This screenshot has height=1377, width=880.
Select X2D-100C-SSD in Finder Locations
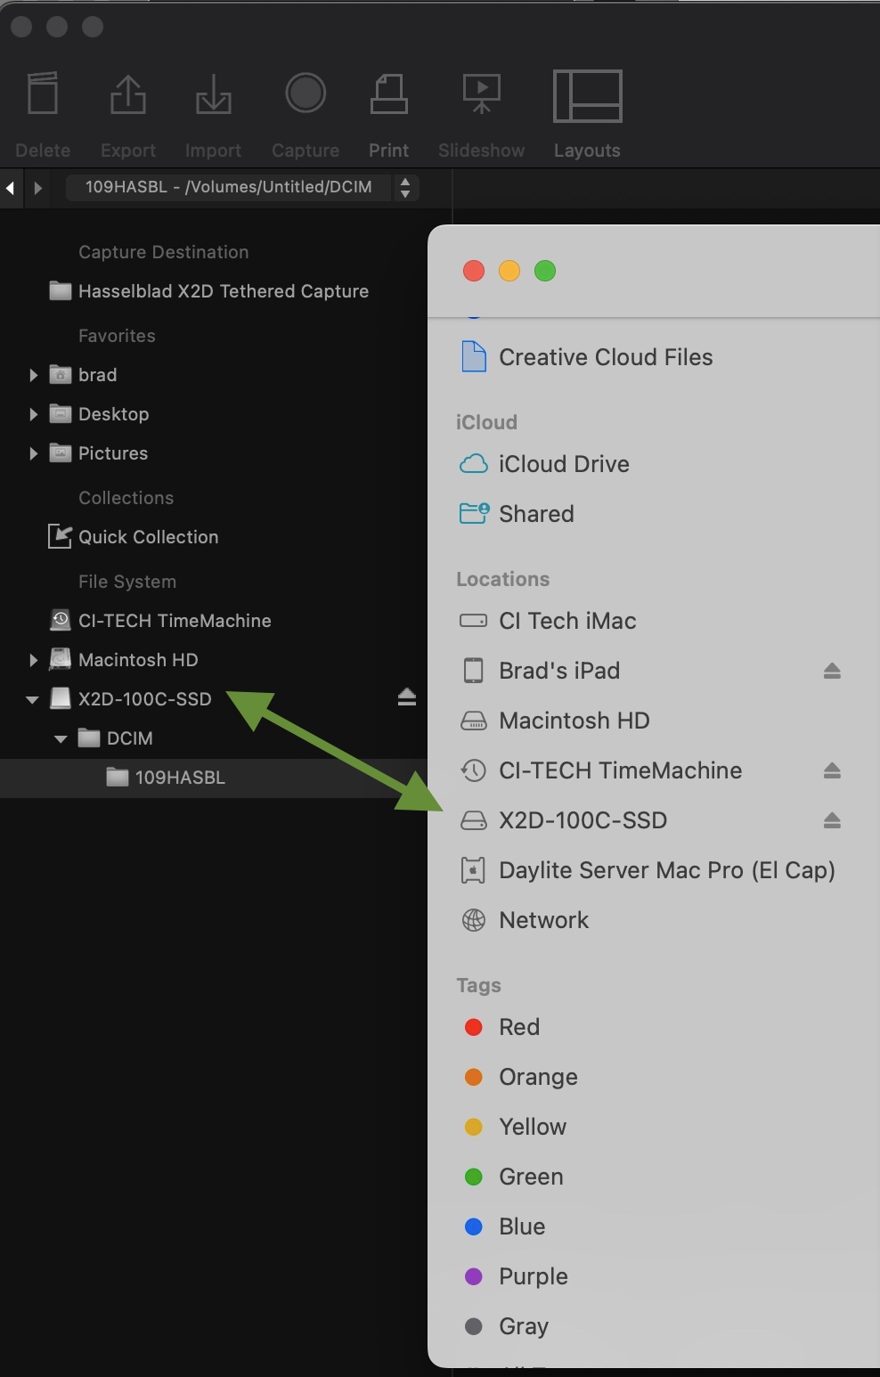pyautogui.click(x=583, y=820)
